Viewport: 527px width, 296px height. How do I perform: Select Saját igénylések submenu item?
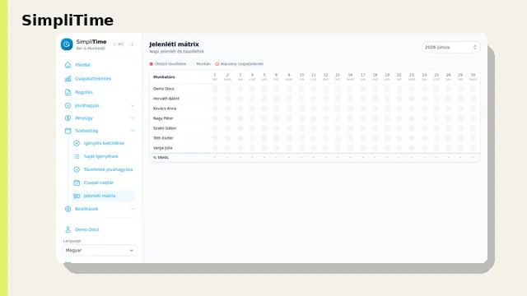tap(100, 156)
